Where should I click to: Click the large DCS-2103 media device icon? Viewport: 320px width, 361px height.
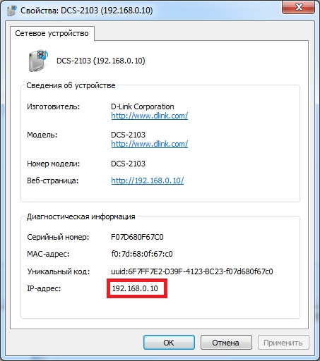38,61
